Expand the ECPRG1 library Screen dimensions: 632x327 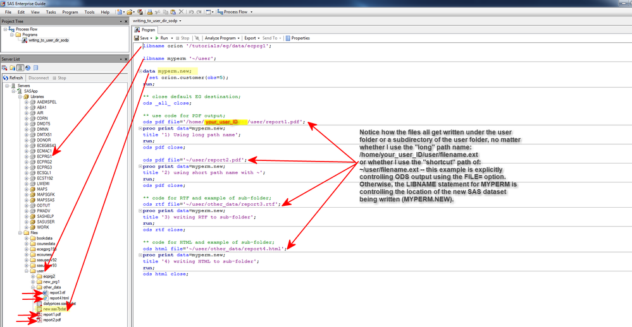[x=26, y=157]
